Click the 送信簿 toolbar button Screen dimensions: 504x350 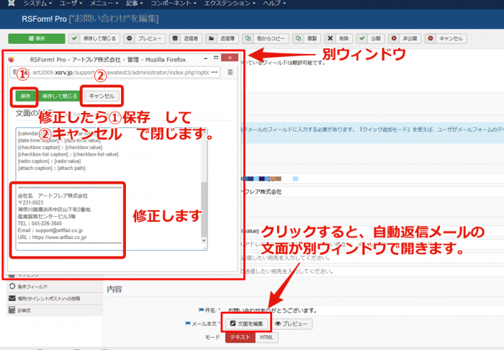222,39
